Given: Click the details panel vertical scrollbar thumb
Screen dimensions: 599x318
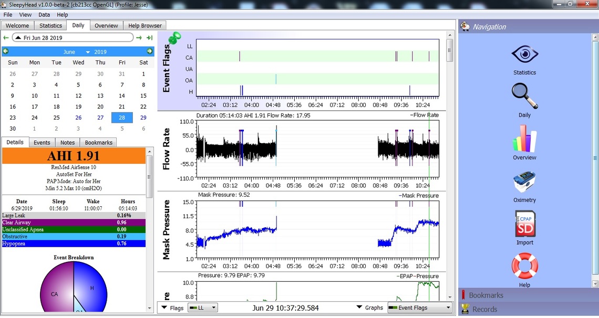Looking at the screenshot, I should [x=149, y=176].
